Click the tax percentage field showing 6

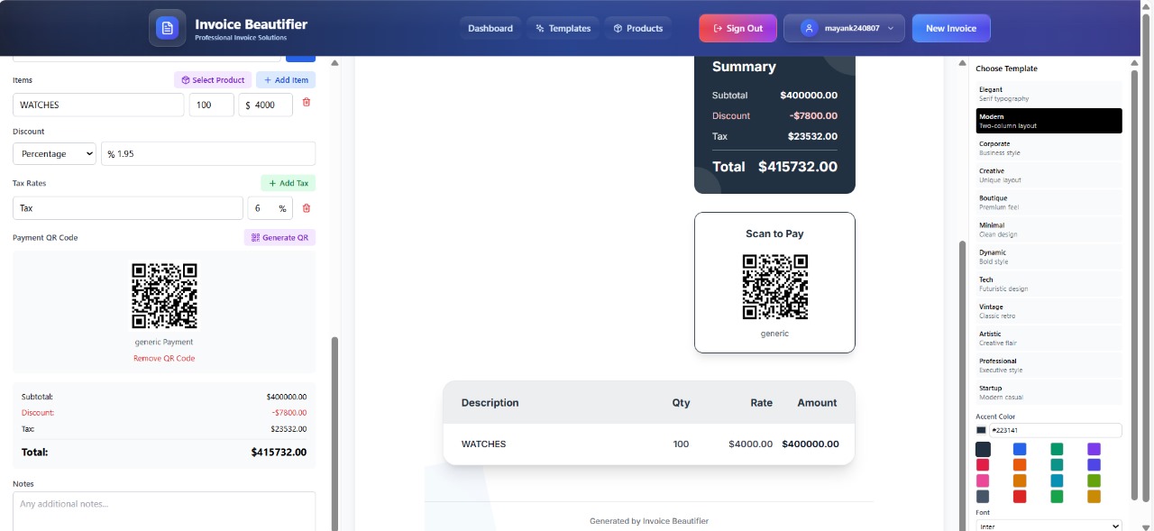coord(270,208)
